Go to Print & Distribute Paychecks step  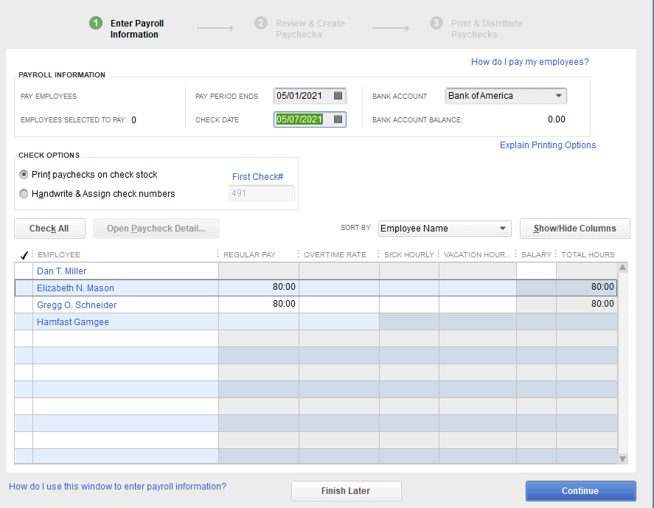(x=476, y=29)
